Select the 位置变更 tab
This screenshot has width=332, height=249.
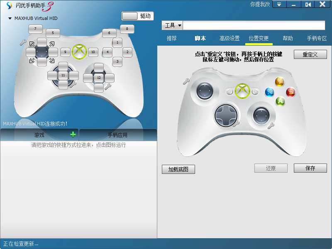(259, 38)
